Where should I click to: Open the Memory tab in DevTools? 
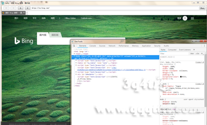tap(135, 46)
